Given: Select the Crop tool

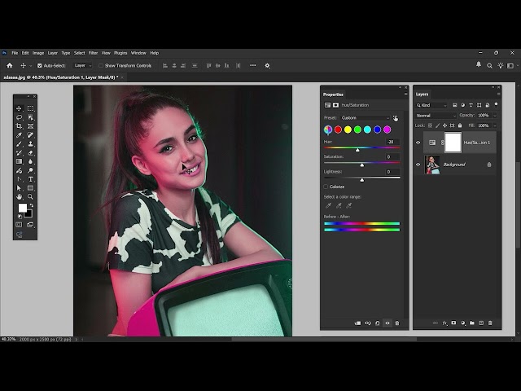Looking at the screenshot, I should pyautogui.click(x=19, y=126).
